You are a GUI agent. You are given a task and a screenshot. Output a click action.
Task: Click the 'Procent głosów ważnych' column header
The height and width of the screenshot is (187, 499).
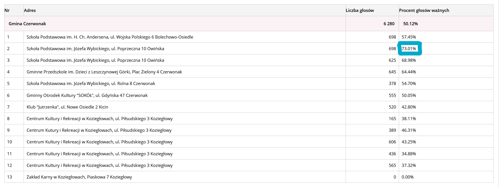[424, 10]
